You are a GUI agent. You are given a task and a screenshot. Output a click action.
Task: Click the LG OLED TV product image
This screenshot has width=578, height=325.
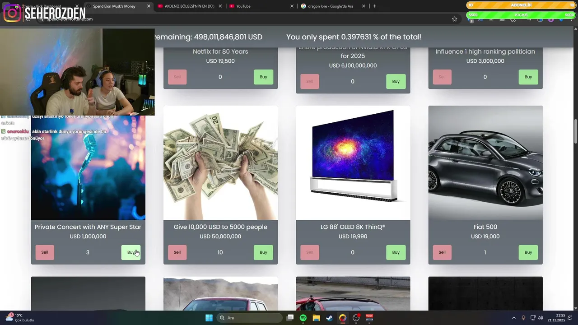(x=353, y=163)
